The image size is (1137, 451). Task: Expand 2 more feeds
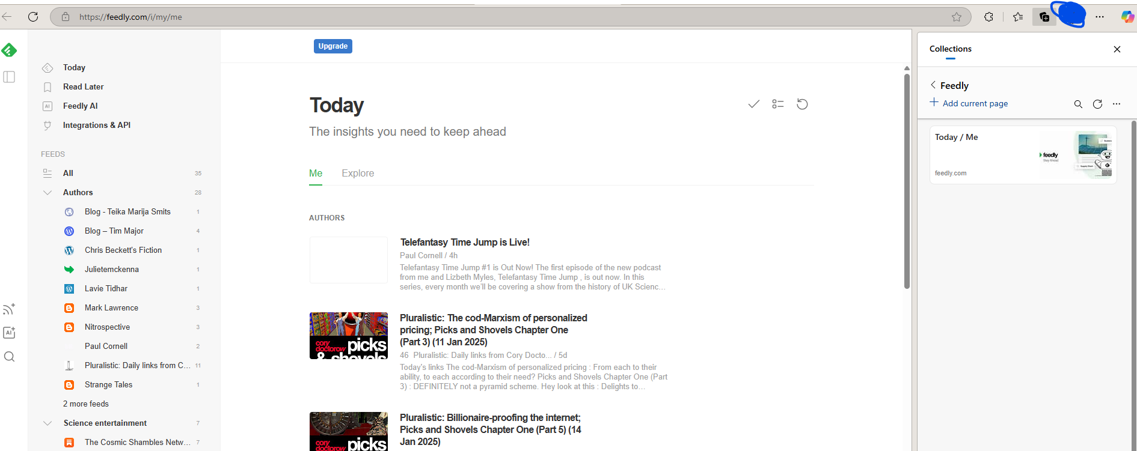86,404
